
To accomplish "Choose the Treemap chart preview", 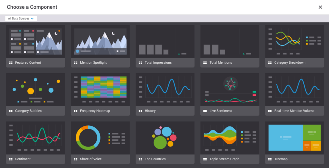I will 294,138.
